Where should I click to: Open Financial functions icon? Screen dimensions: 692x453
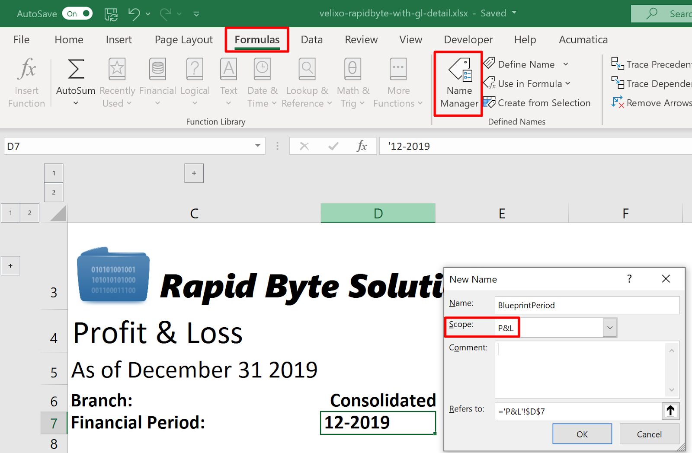pos(157,69)
